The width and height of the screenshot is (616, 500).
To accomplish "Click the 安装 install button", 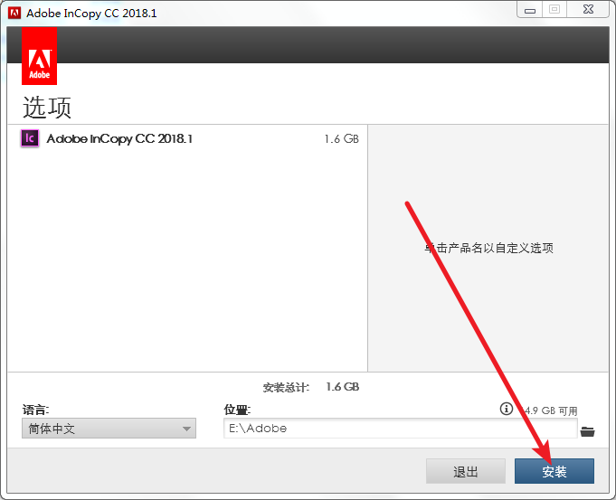I will [x=554, y=471].
